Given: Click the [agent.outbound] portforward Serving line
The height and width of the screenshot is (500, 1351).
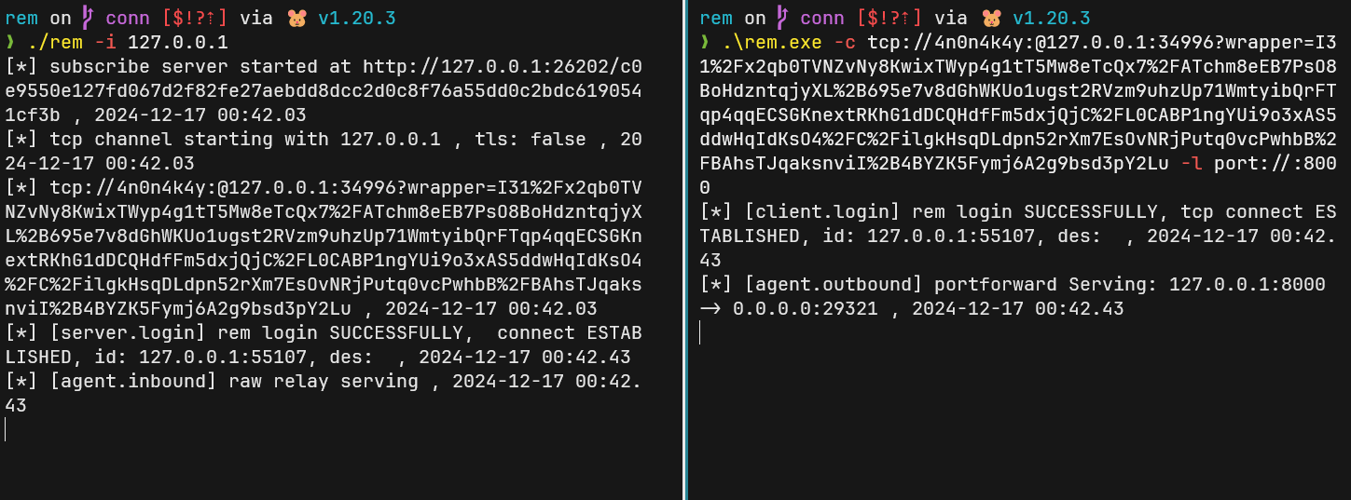Looking at the screenshot, I should tap(1013, 296).
